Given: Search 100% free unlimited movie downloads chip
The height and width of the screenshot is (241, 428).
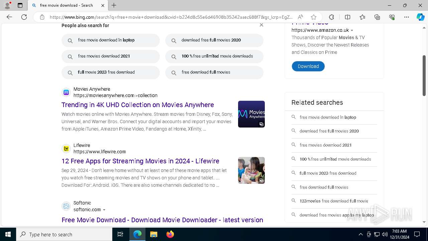Looking at the screenshot, I should coord(214,56).
